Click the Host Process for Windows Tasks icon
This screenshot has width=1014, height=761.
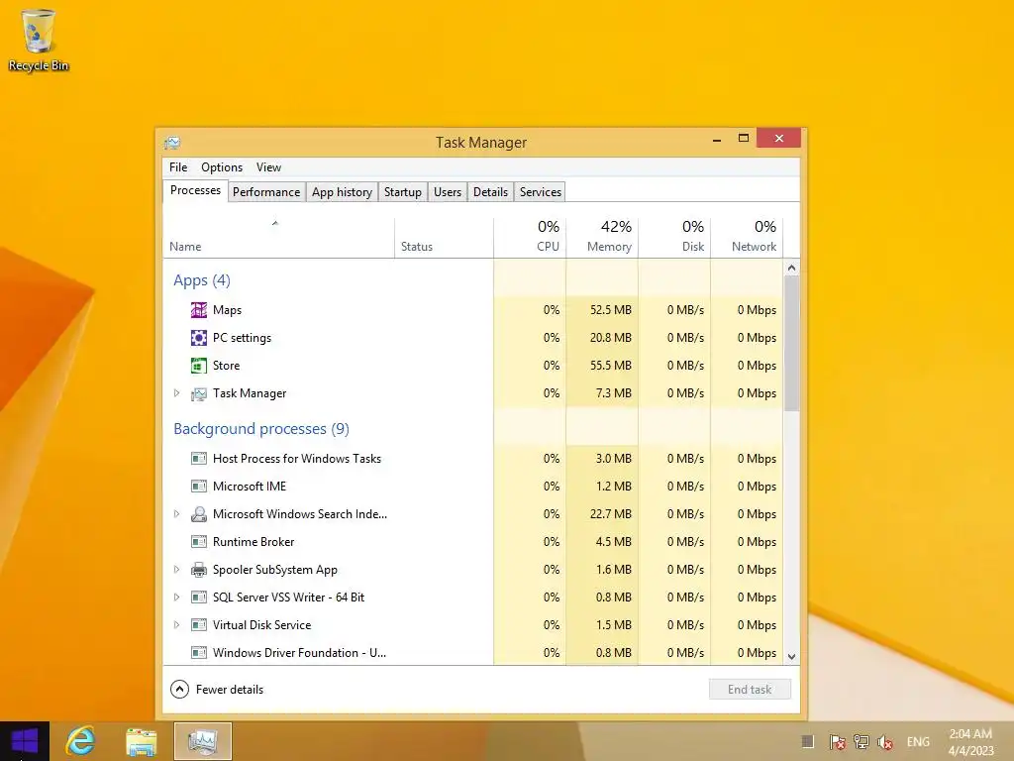(x=198, y=459)
